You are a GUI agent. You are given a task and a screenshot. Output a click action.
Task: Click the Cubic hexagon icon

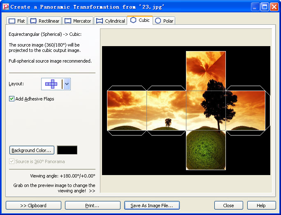[x=133, y=20]
